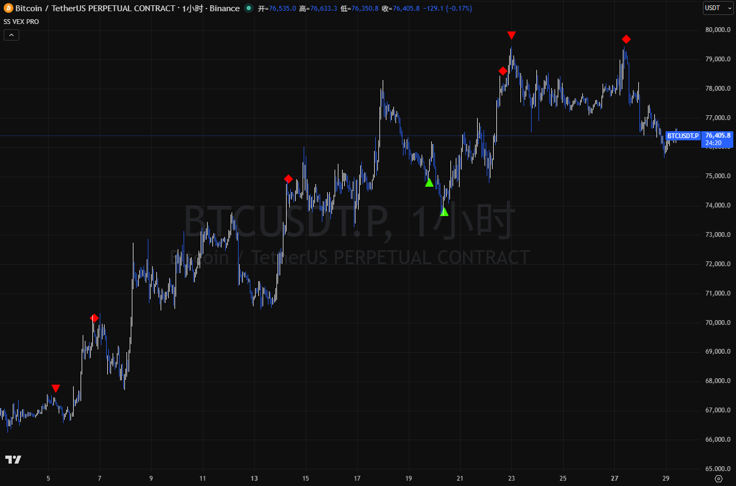736x486 pixels.
Task: Open the USDT currency dropdown
Action: coord(718,8)
